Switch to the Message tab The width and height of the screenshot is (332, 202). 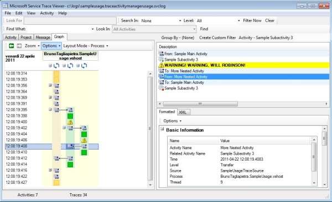click(43, 37)
